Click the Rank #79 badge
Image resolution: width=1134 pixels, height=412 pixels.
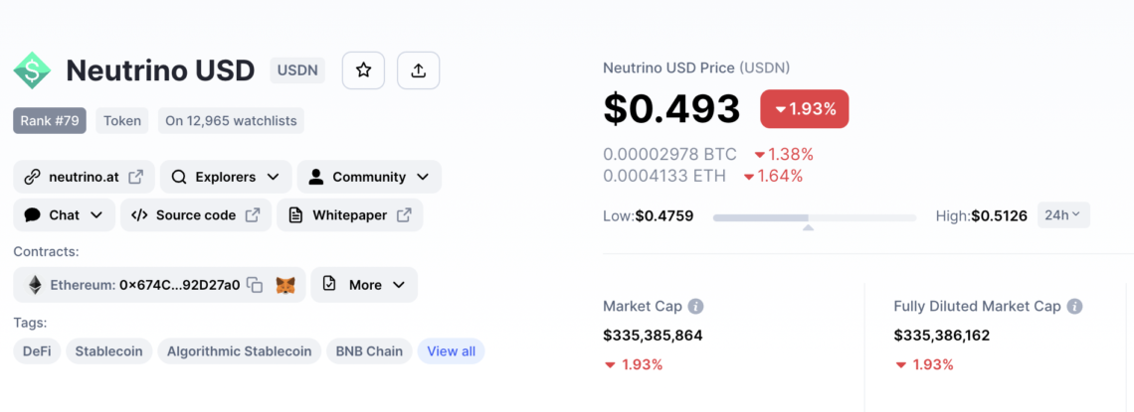49,120
